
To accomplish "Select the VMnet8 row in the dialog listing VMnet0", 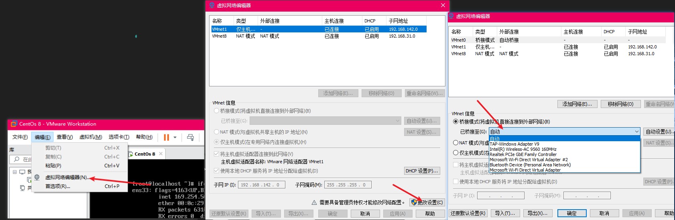I will (x=558, y=54).
